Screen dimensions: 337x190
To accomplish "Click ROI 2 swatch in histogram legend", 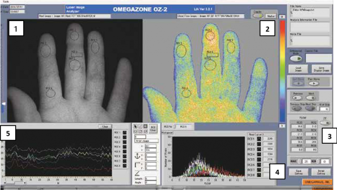I will [x=259, y=144].
